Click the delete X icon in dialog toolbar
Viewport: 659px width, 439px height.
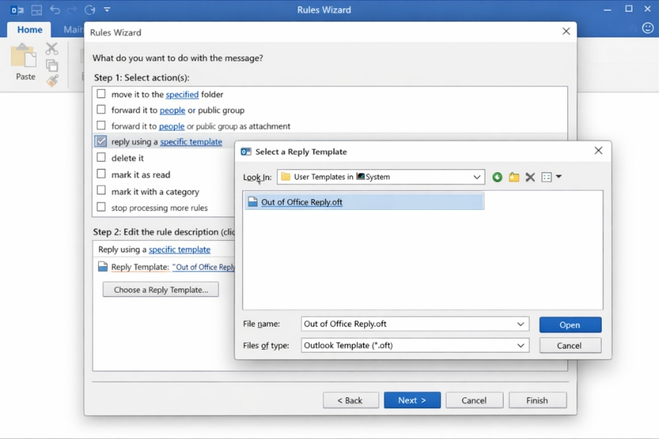[530, 177]
